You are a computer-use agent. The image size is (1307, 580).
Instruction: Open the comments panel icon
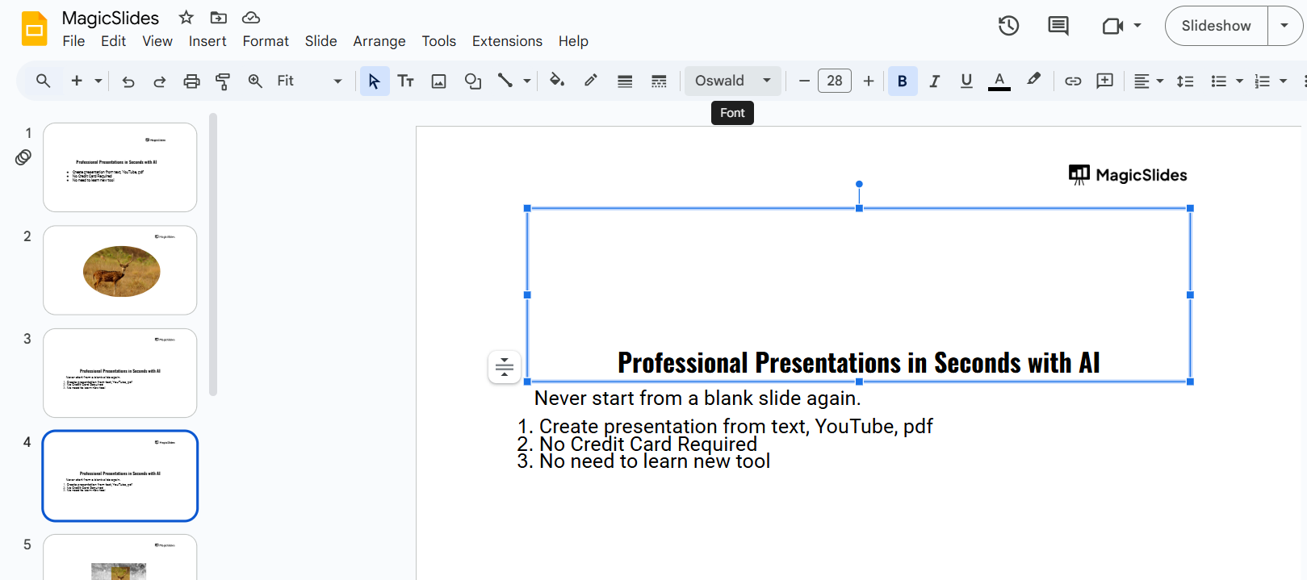pyautogui.click(x=1058, y=26)
